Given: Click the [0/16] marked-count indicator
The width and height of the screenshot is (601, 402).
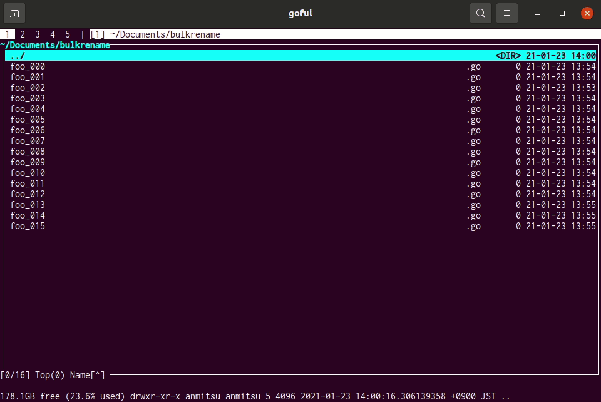Looking at the screenshot, I should pyautogui.click(x=15, y=375).
